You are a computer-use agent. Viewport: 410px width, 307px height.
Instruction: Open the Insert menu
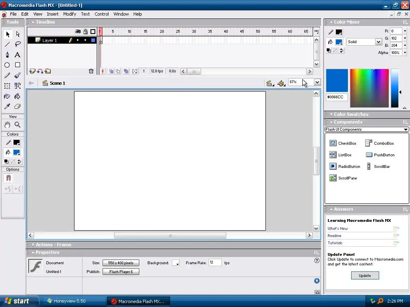click(x=52, y=14)
